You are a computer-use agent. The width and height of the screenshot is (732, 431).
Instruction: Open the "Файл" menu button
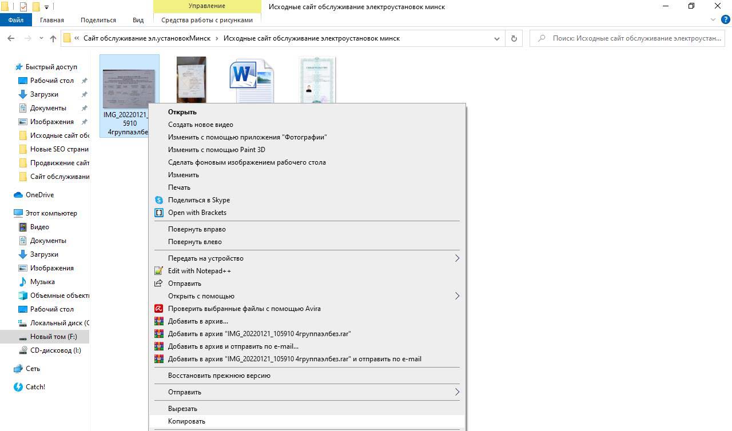(x=16, y=20)
